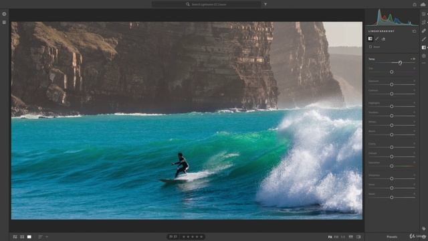Select the Radial Gradient tool

pyautogui.click(x=423, y=56)
